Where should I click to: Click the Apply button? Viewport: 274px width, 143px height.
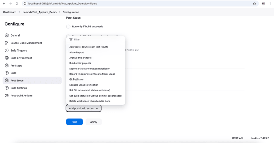coord(94,122)
